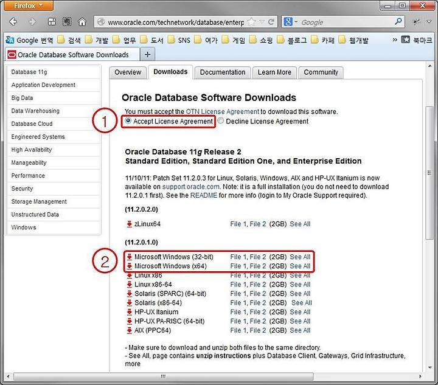Open Google 번역 bookmark
Viewport: 438px width, 385px height.
(x=29, y=40)
